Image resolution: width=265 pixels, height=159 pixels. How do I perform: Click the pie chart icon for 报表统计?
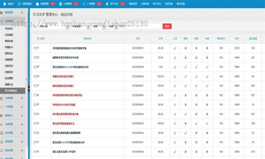point(1,116)
